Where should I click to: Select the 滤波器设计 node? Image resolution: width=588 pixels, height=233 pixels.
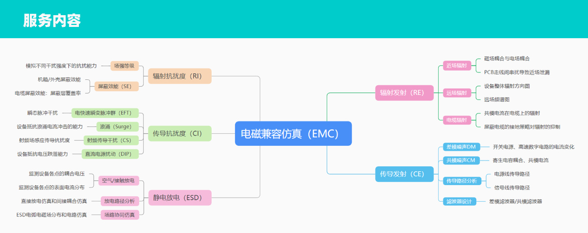(459, 201)
